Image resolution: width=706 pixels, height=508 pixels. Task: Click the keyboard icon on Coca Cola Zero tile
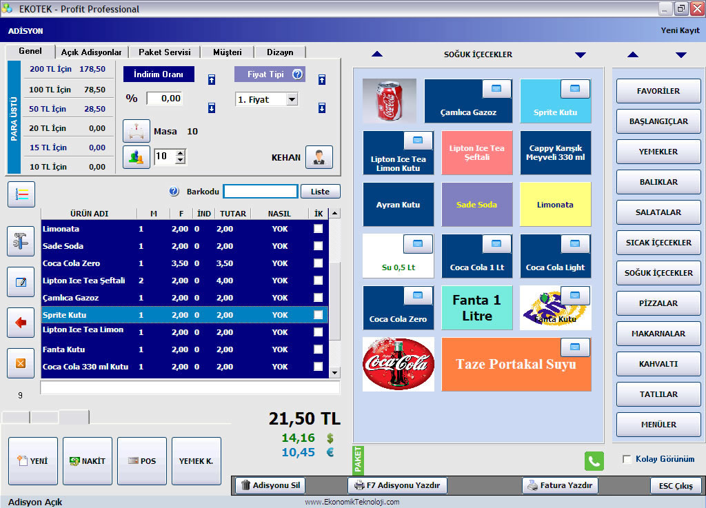[418, 296]
